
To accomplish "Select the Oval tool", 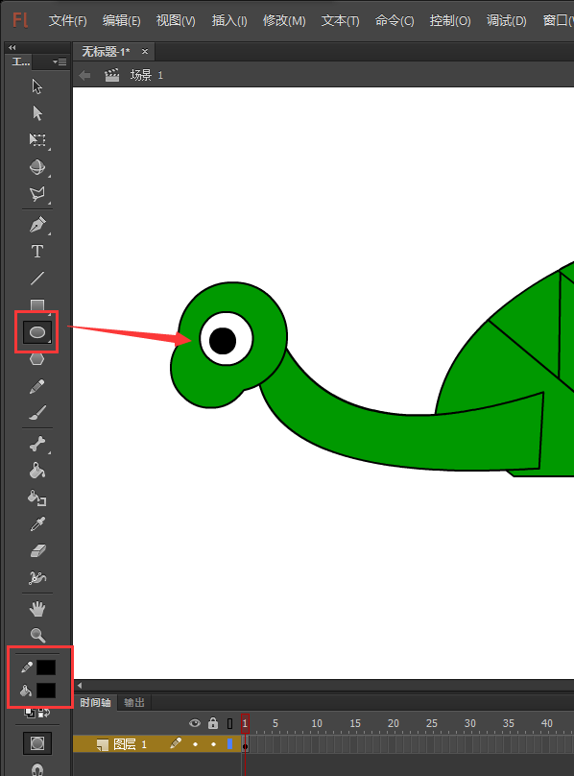I will point(37,332).
